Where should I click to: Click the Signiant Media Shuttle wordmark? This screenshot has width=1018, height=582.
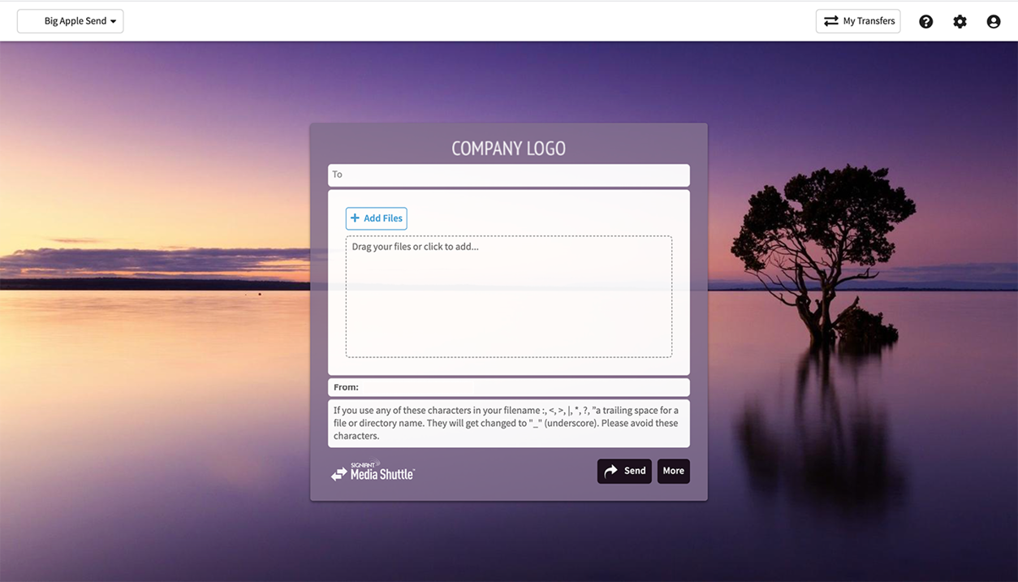tap(382, 472)
